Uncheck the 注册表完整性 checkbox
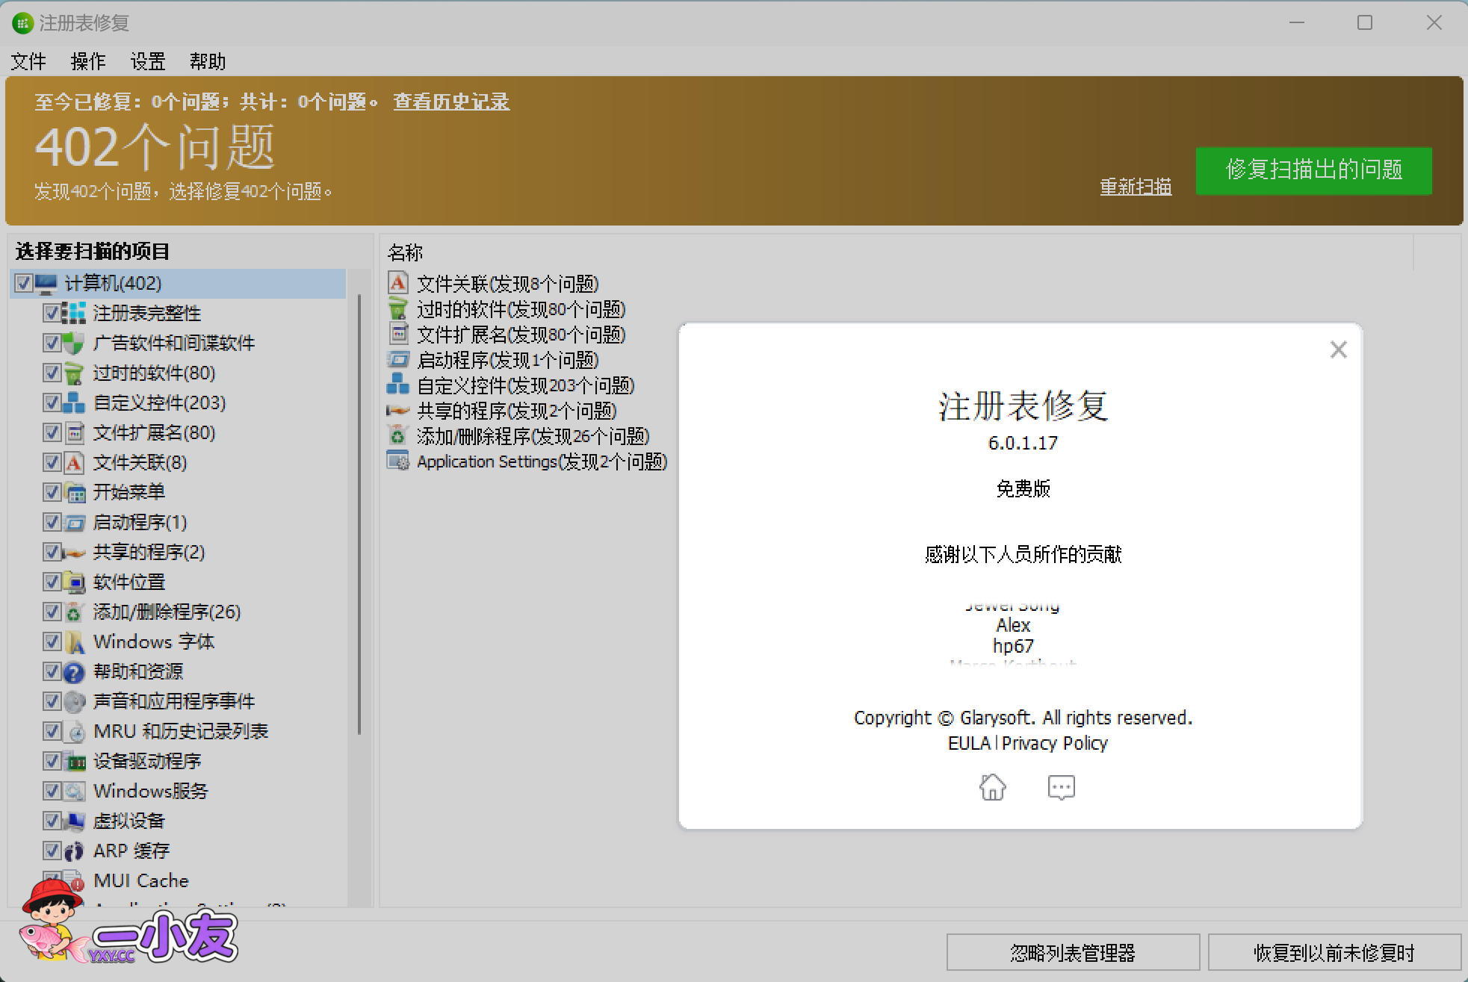Image resolution: width=1468 pixels, height=982 pixels. [52, 312]
